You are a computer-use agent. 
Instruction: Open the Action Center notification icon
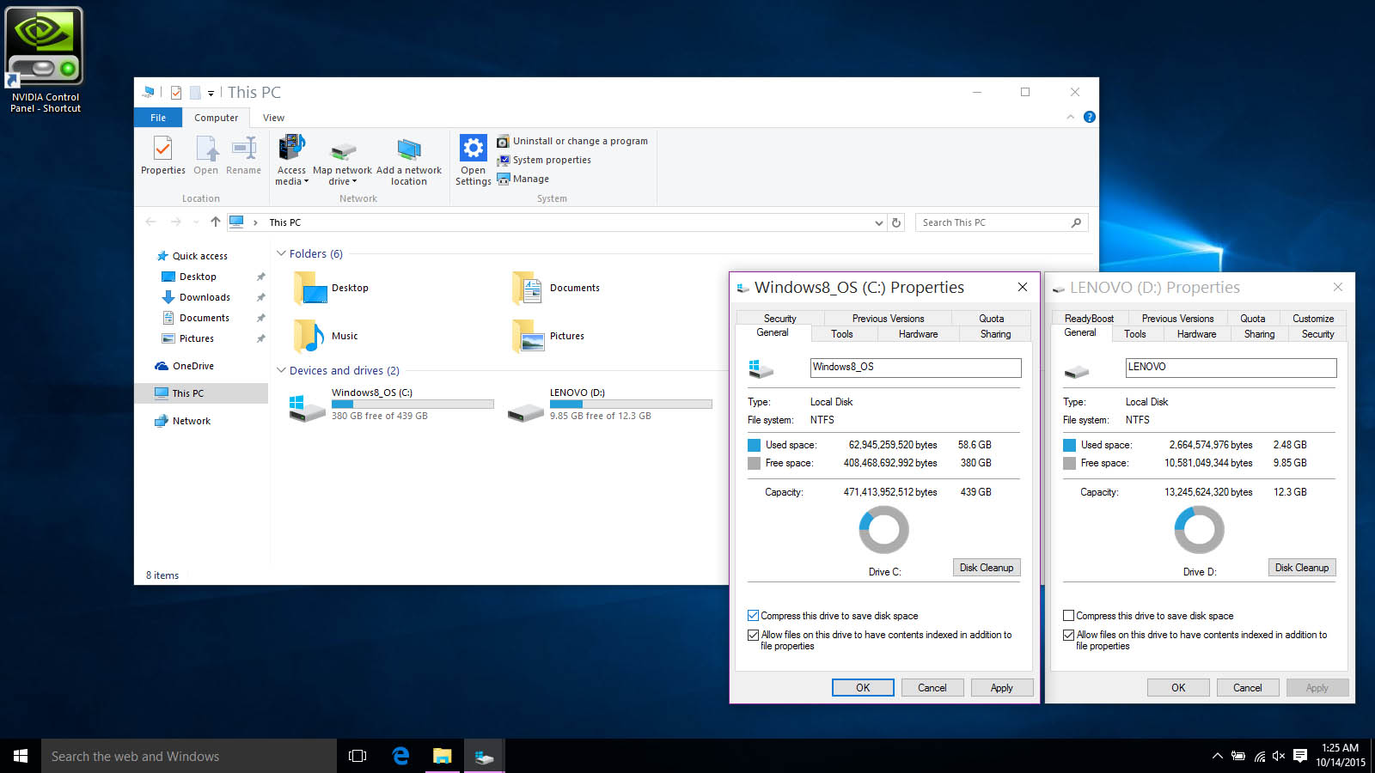pyautogui.click(x=1300, y=756)
